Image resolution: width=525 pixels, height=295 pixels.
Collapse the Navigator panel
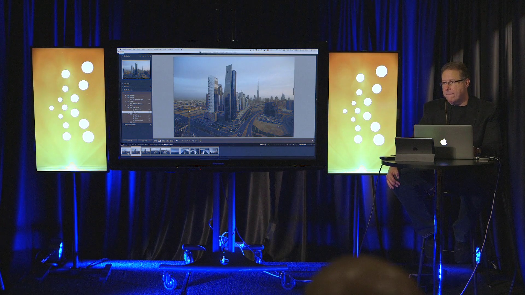(122, 56)
